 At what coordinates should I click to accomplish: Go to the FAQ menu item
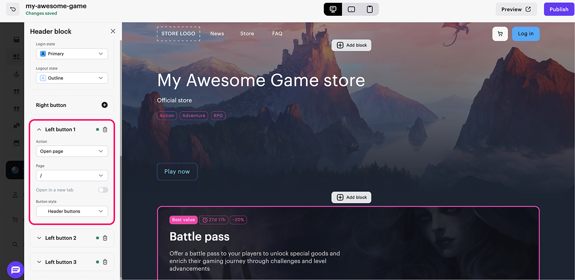[277, 34]
